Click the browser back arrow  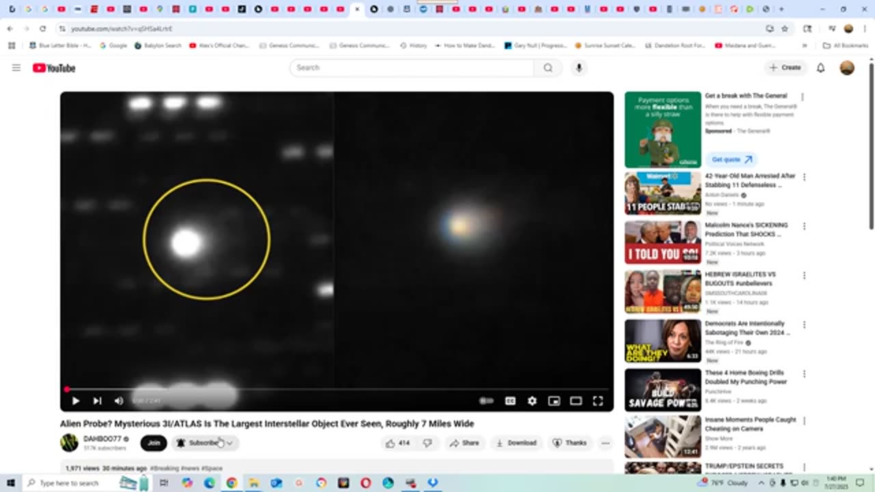coord(10,29)
